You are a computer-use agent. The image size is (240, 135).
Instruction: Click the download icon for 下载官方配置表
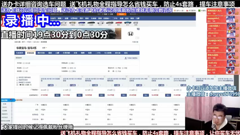pyautogui.click(x=125, y=58)
